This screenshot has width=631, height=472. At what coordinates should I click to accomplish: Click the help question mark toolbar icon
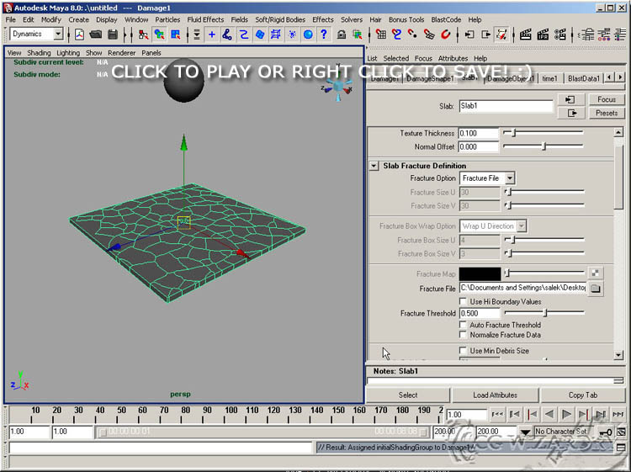coord(325,34)
